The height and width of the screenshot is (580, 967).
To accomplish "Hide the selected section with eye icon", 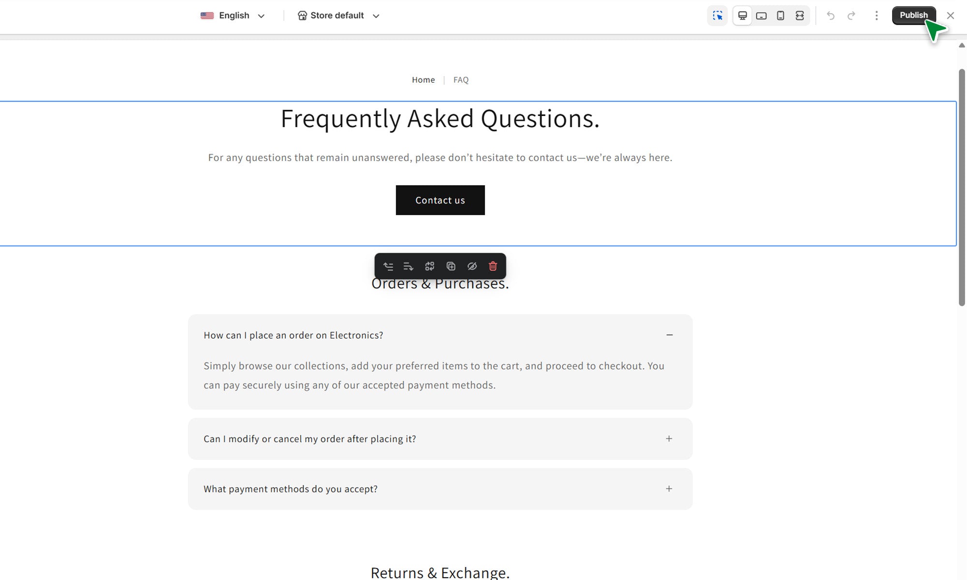I will 472,266.
